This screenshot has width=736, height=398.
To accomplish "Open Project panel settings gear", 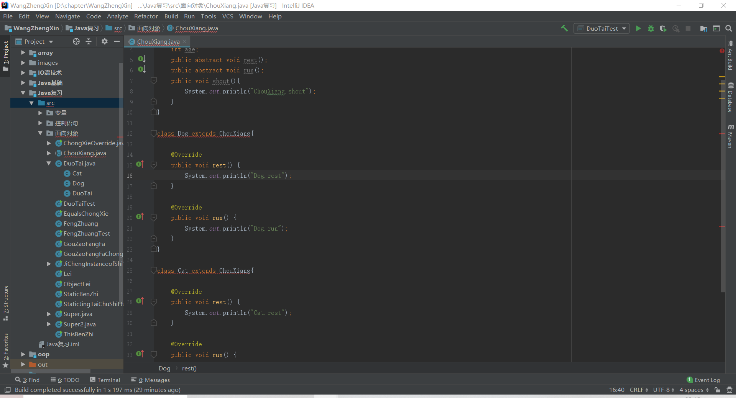I will click(x=105, y=41).
